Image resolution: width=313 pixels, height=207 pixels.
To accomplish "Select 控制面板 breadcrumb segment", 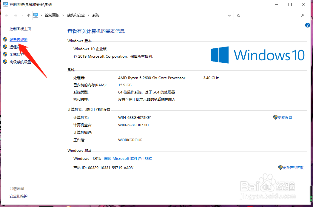I will [52, 15].
